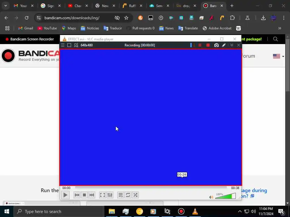Image resolution: width=290 pixels, height=217 pixels.
Task: Stop playback in VLC
Action: 84,195
